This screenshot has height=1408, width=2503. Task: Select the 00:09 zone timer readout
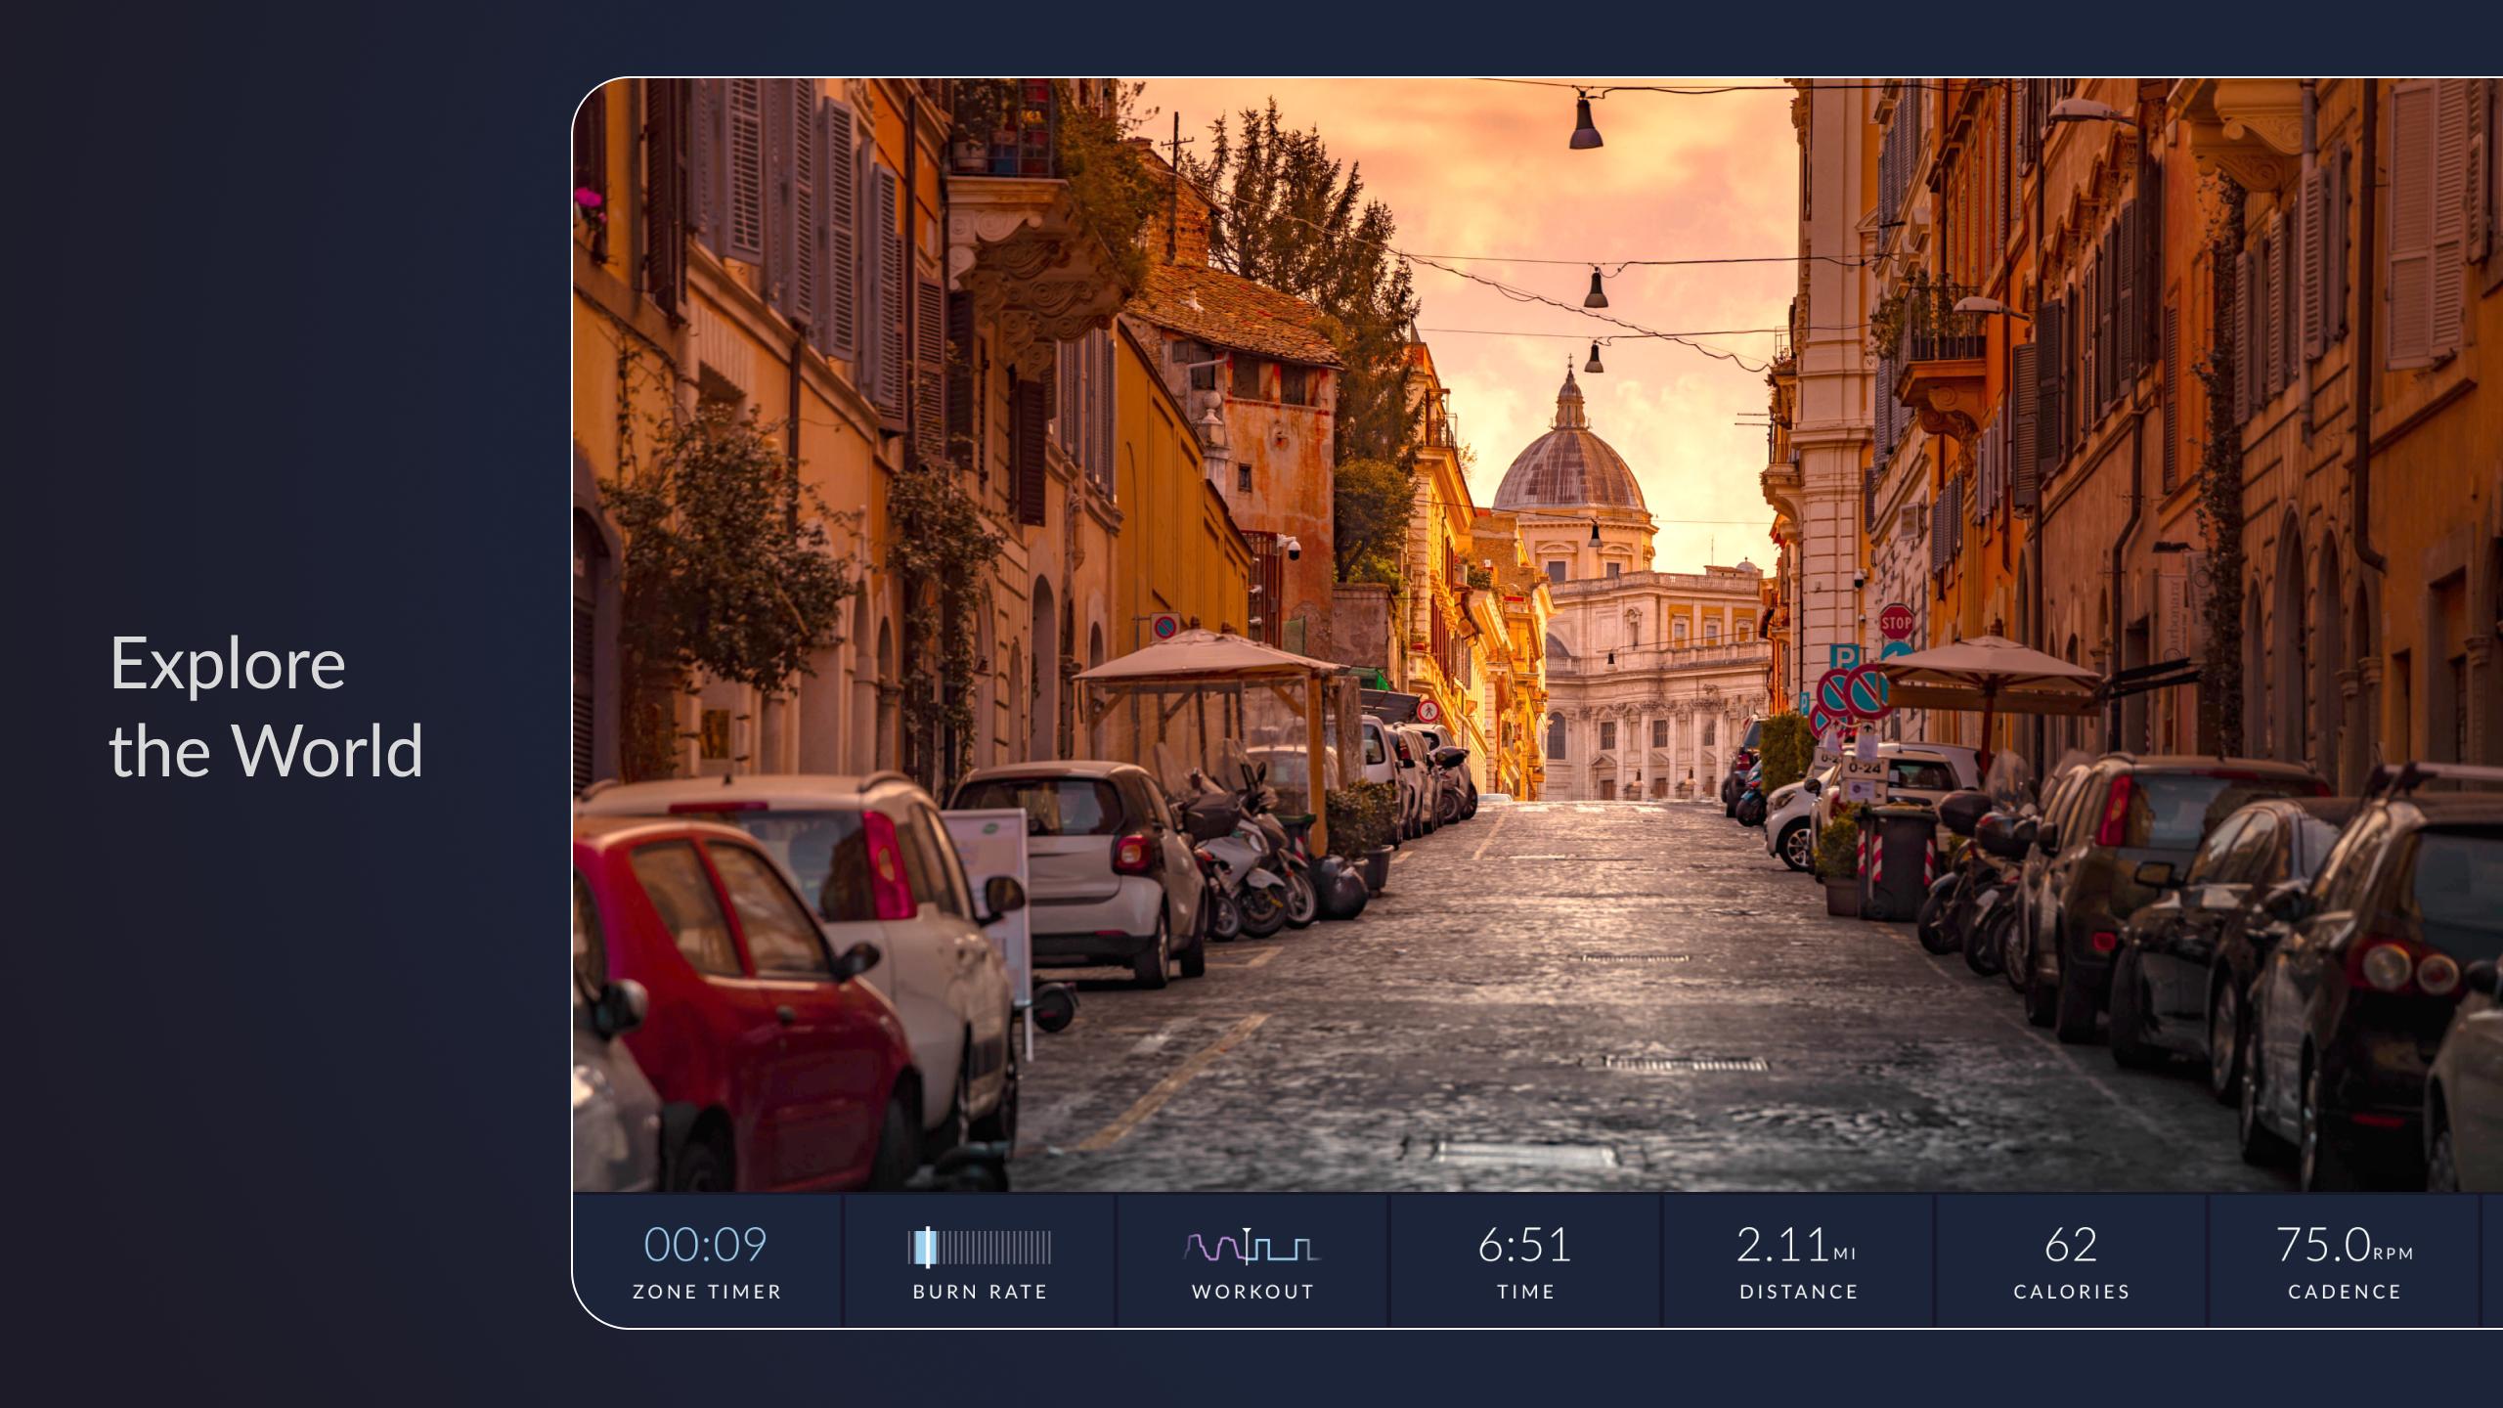click(x=706, y=1245)
